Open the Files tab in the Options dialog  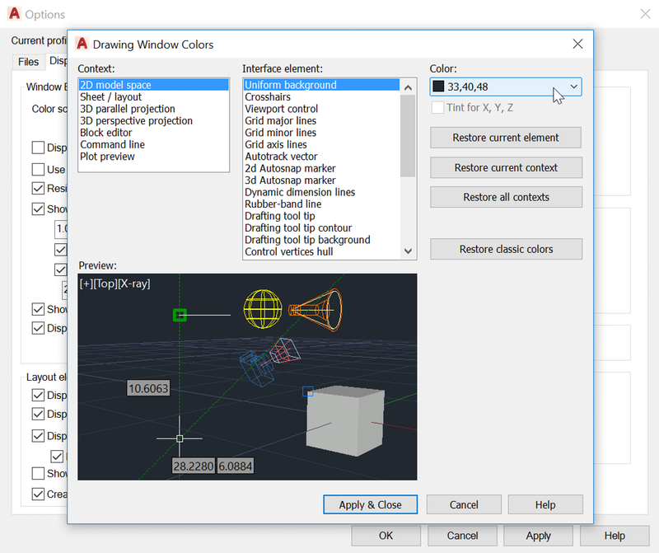[27, 61]
